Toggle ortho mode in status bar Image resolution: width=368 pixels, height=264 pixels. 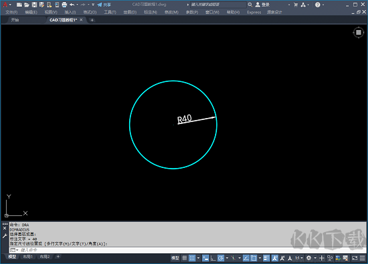coord(213,258)
